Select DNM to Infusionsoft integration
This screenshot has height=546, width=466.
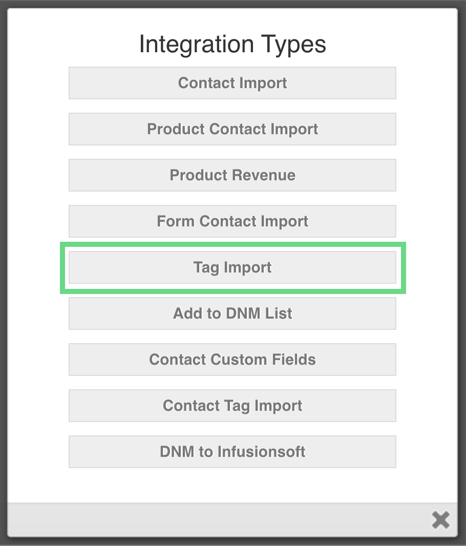click(x=232, y=452)
